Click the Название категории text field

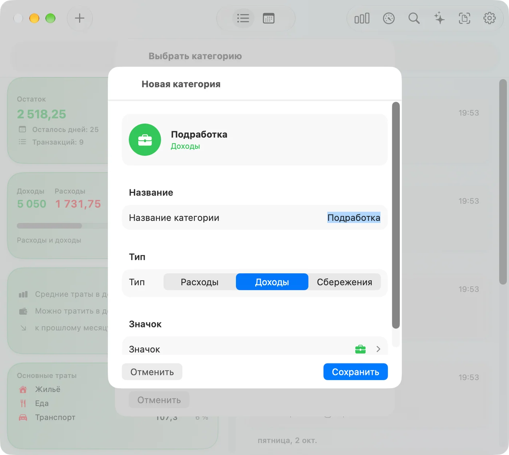pyautogui.click(x=254, y=218)
